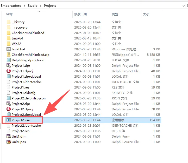Select the file name Project1.skincfg

tap(23, 93)
